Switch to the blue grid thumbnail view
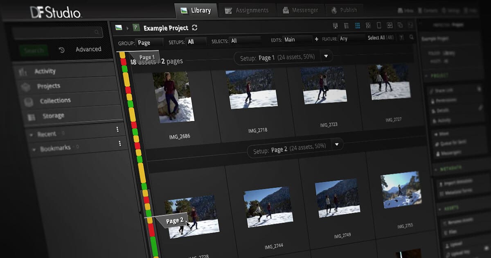491x258 pixels. tap(357, 25)
